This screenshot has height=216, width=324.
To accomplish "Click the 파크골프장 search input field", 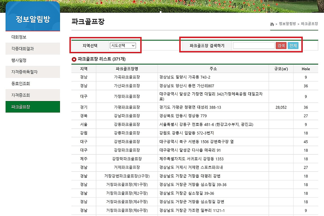I will tap(253, 45).
